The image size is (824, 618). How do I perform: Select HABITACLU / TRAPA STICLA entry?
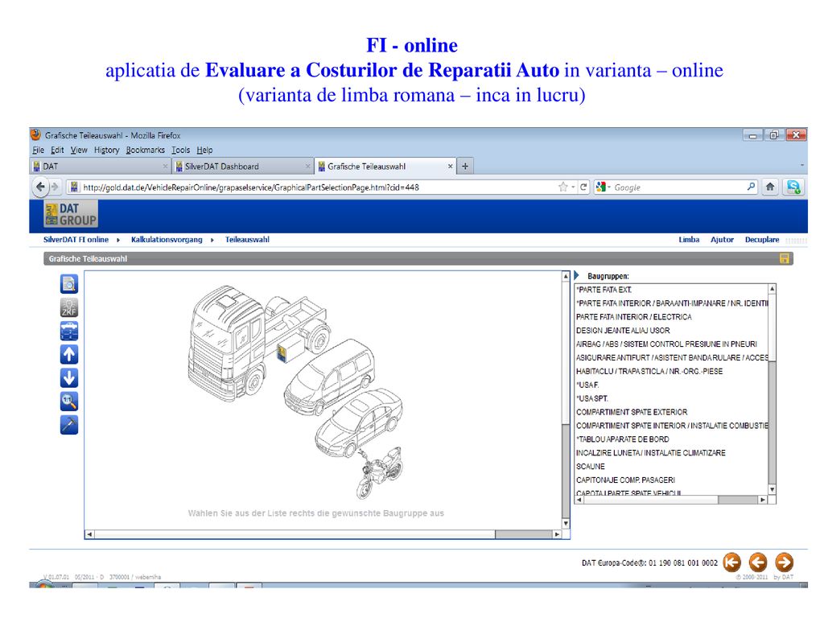672,372
